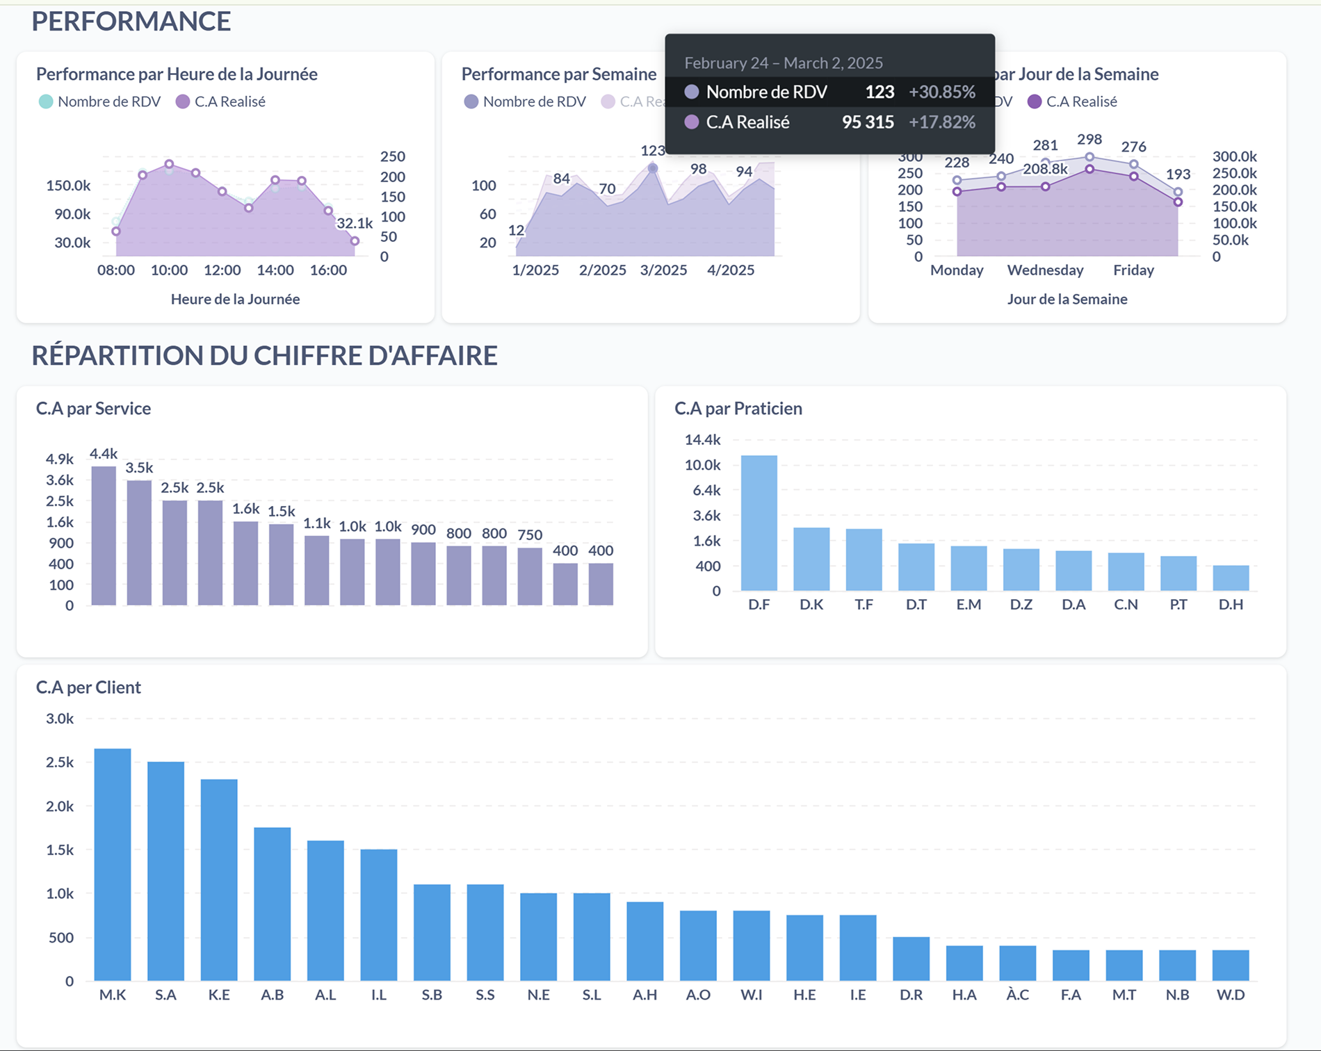Viewport: 1321px width, 1051px height.
Task: Toggle Nombre de RDV legend in weekly chart
Action: (525, 101)
